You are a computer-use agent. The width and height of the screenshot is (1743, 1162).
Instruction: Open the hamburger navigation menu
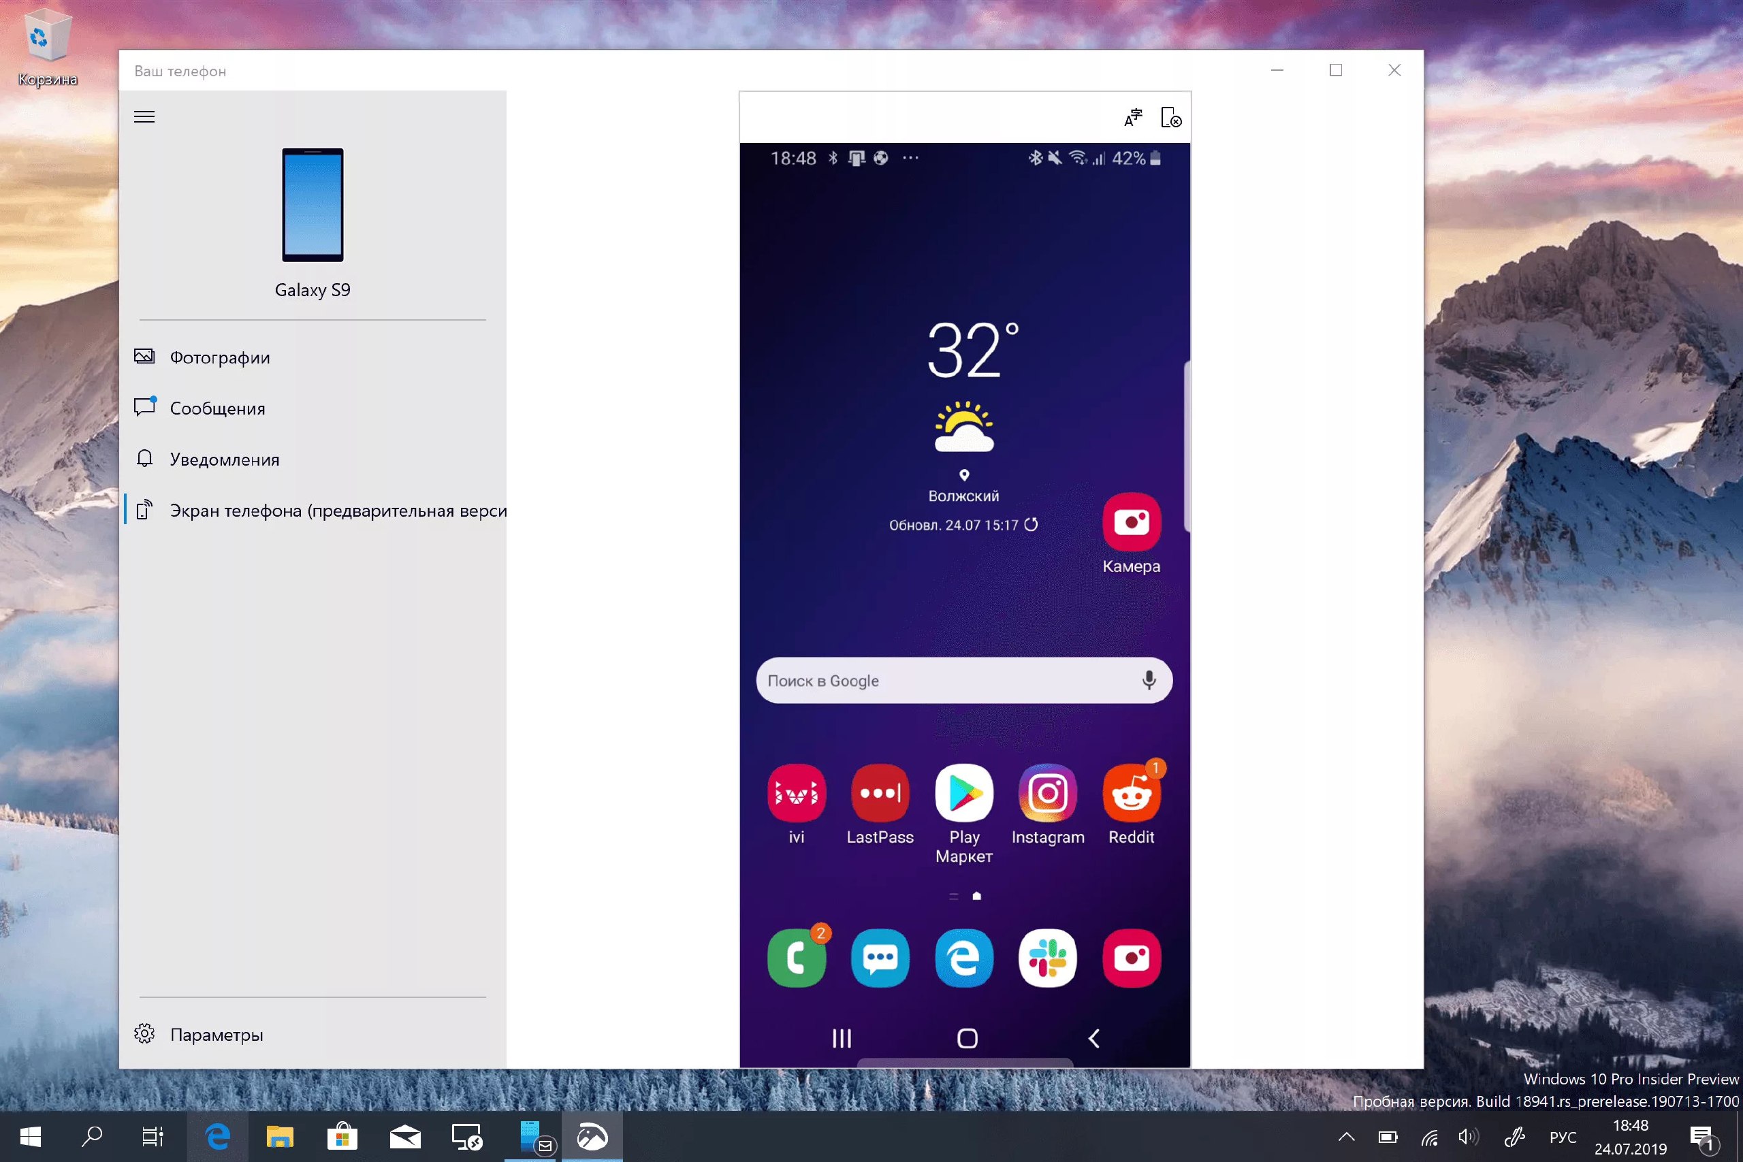click(x=144, y=116)
